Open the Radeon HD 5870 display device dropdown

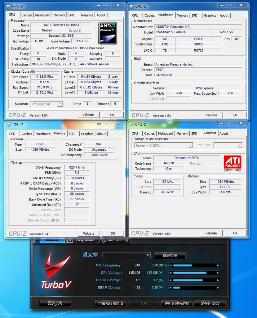(164, 145)
